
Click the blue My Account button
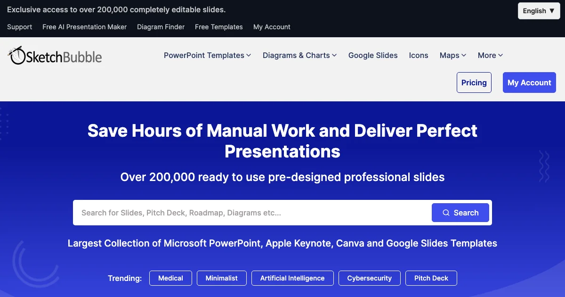click(x=529, y=82)
